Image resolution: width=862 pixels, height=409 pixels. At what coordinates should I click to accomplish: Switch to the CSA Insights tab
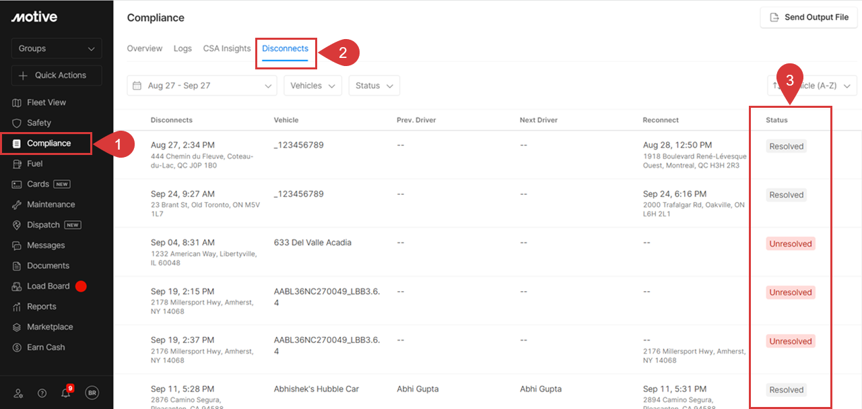click(227, 49)
